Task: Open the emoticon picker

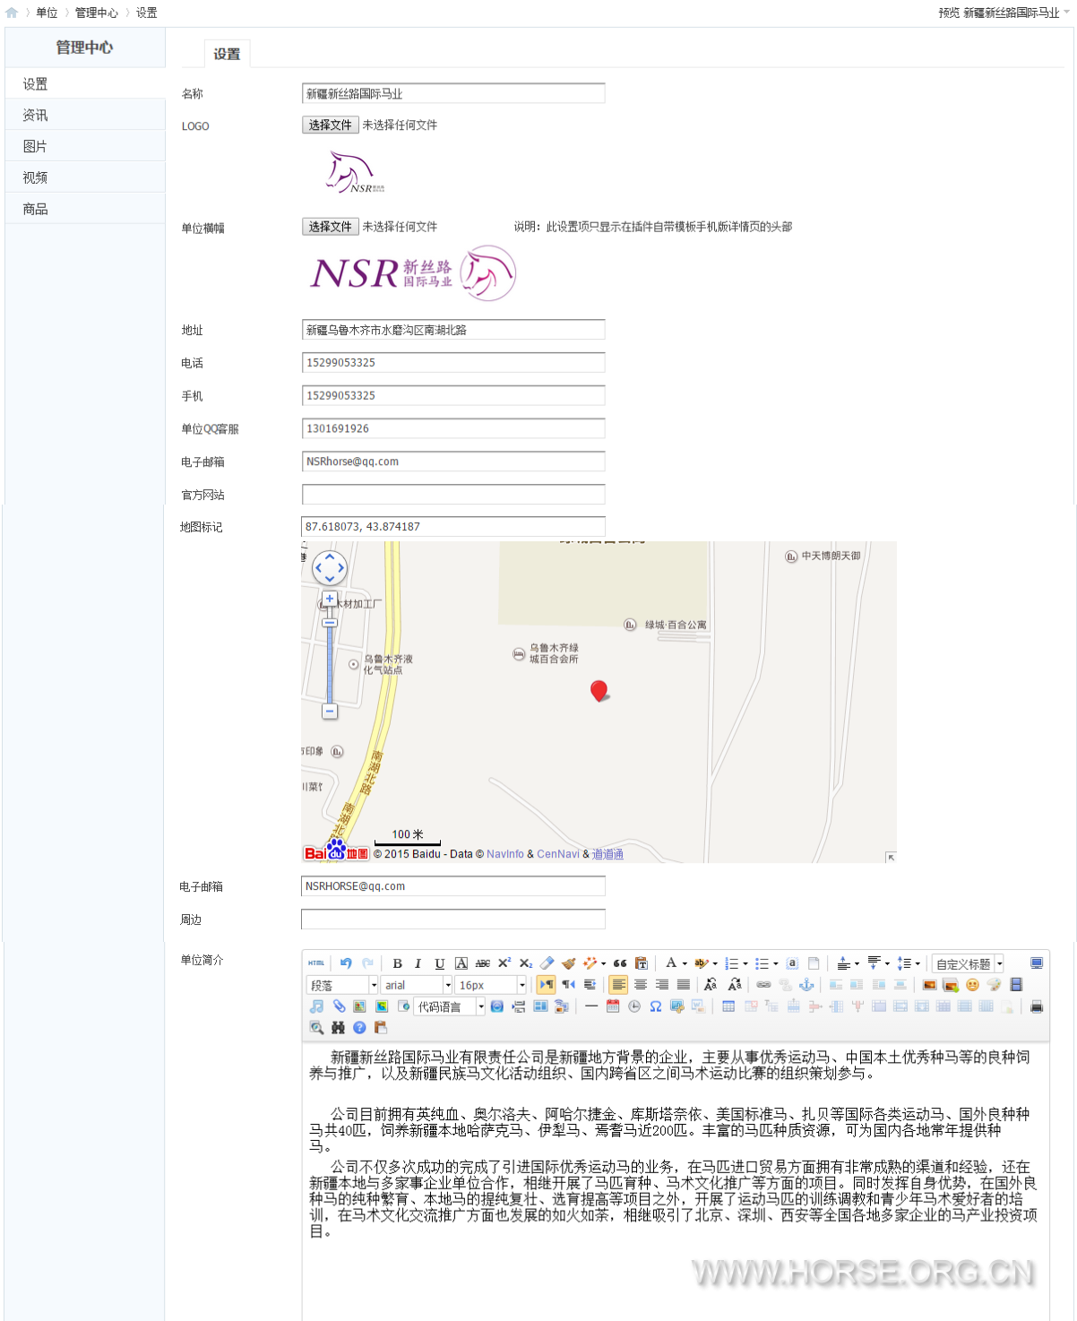Action: (x=972, y=985)
